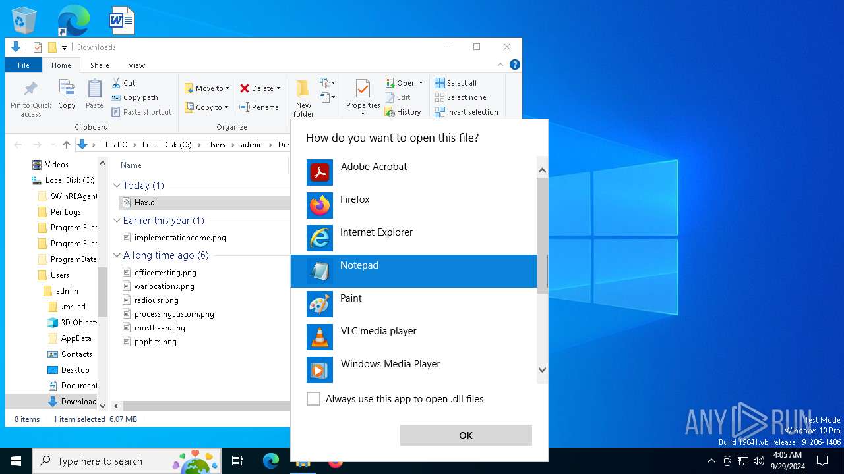Viewport: 844px width, 474px height.
Task: Switch to the Share ribbon tab
Action: pyautogui.click(x=100, y=65)
